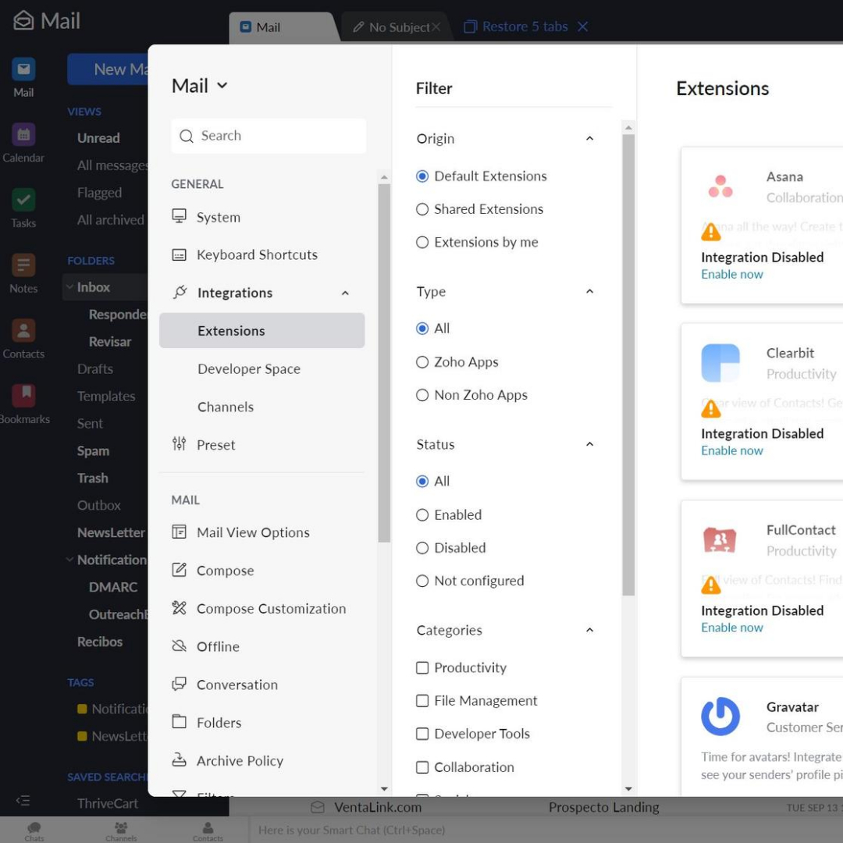843x843 pixels.
Task: Click the FullContact logo icon
Action: [720, 540]
